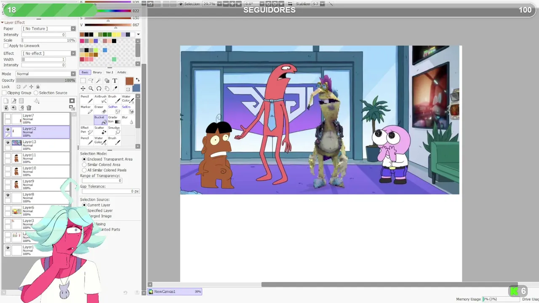
Task: Add a layer mask
Action: [x=72, y=101]
